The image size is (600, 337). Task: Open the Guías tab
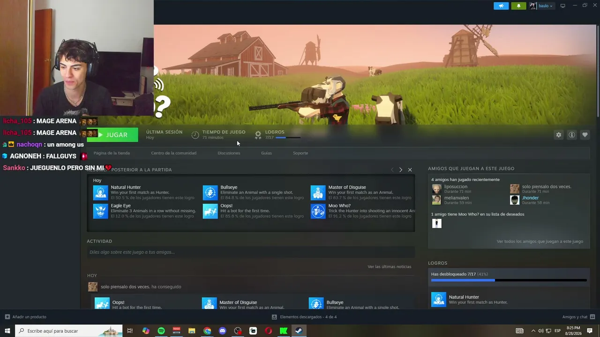point(266,153)
